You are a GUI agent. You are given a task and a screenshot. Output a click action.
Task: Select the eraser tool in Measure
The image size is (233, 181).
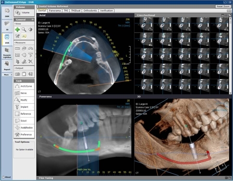24,61
